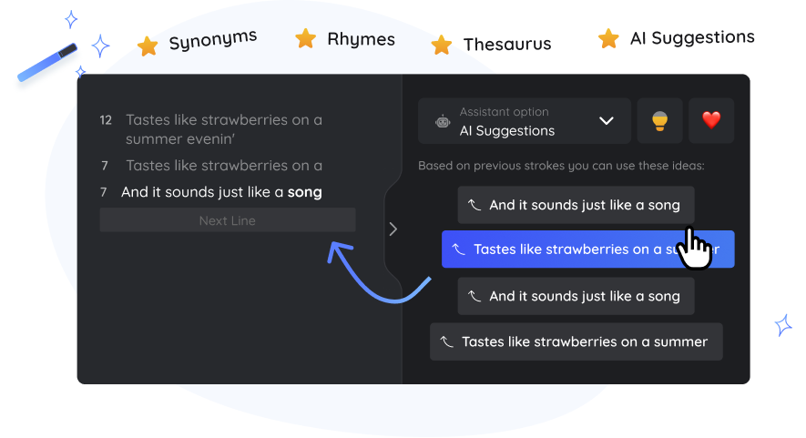Click the robot assistant icon
806x438 pixels.
443,122
